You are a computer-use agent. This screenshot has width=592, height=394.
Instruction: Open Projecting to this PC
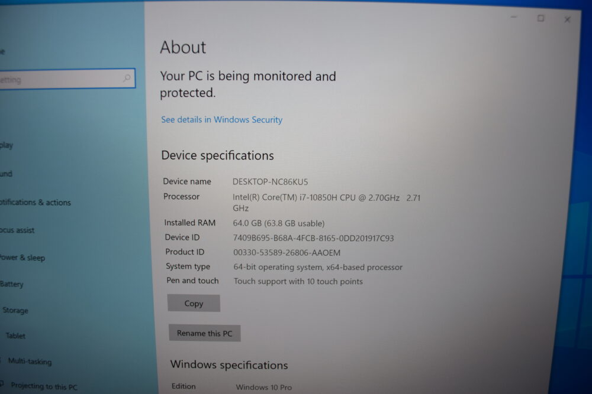pos(44,386)
